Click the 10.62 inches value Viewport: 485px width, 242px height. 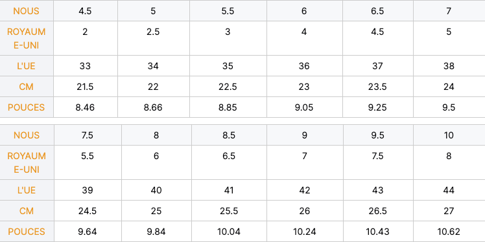click(449, 232)
